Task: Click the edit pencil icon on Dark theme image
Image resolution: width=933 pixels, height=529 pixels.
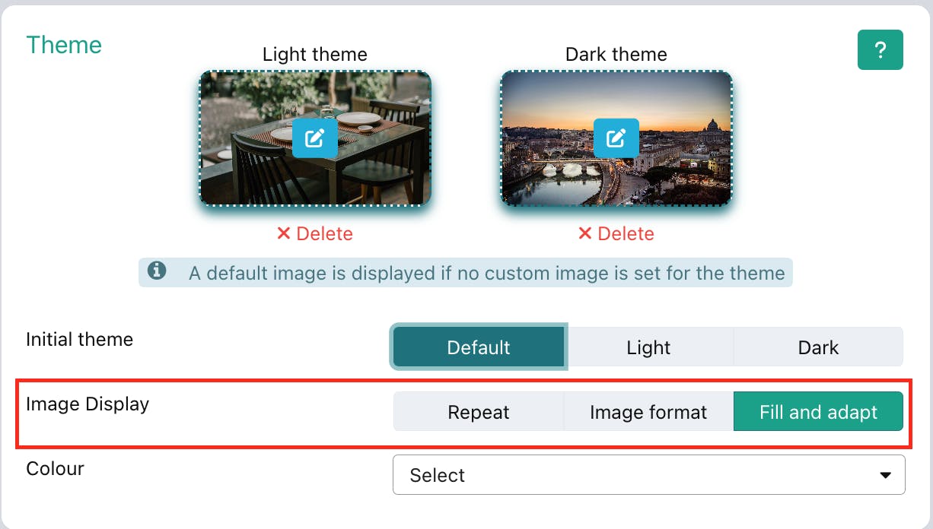Action: pos(616,138)
